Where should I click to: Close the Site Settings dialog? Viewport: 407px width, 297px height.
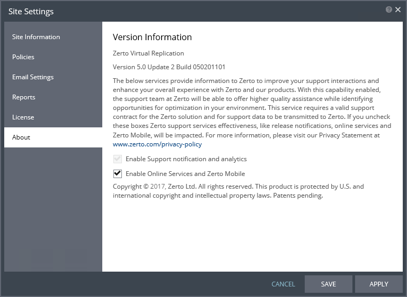click(397, 10)
